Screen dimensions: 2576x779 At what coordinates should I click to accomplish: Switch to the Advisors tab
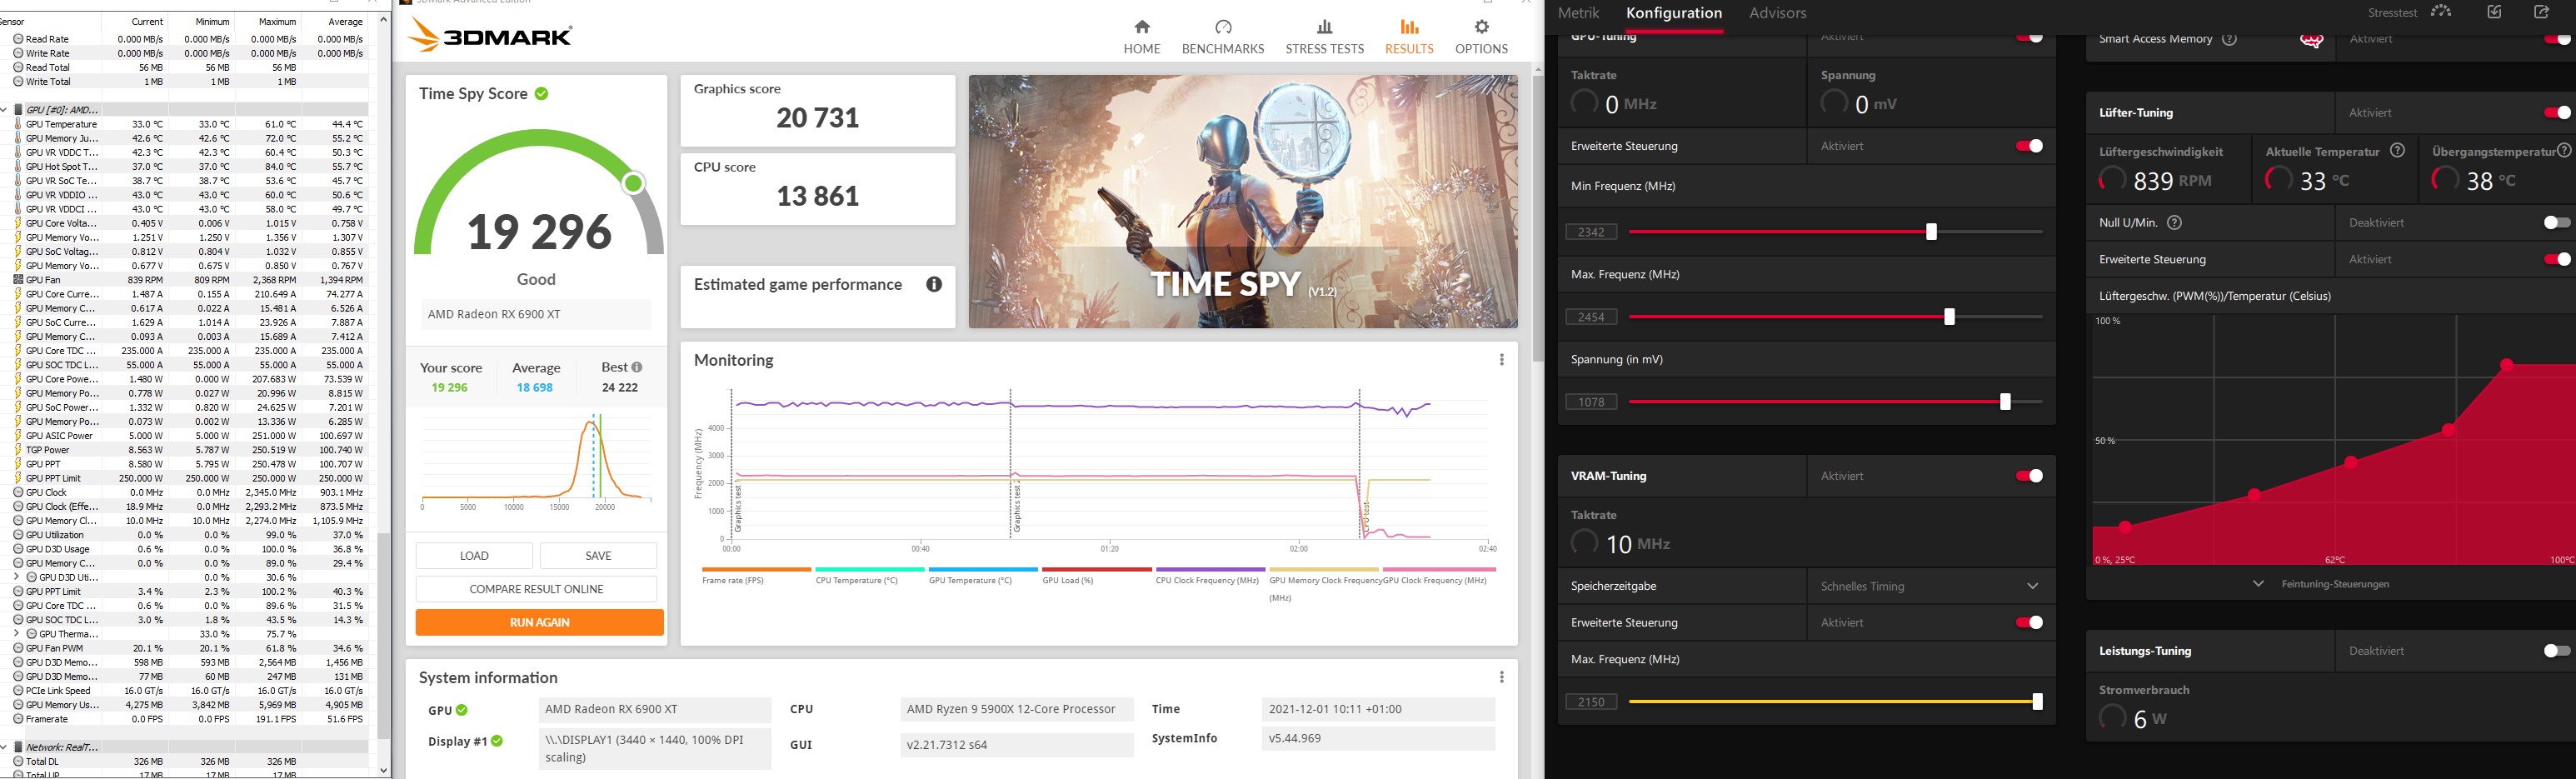(1777, 13)
